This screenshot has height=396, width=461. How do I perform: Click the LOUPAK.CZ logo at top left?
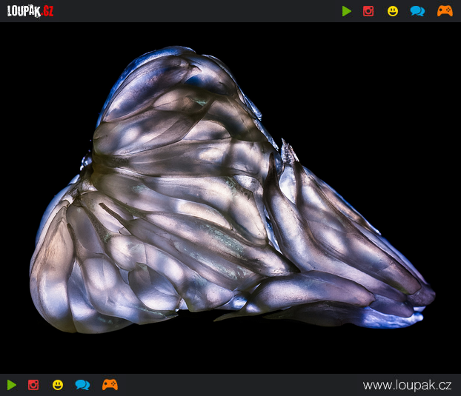point(30,11)
